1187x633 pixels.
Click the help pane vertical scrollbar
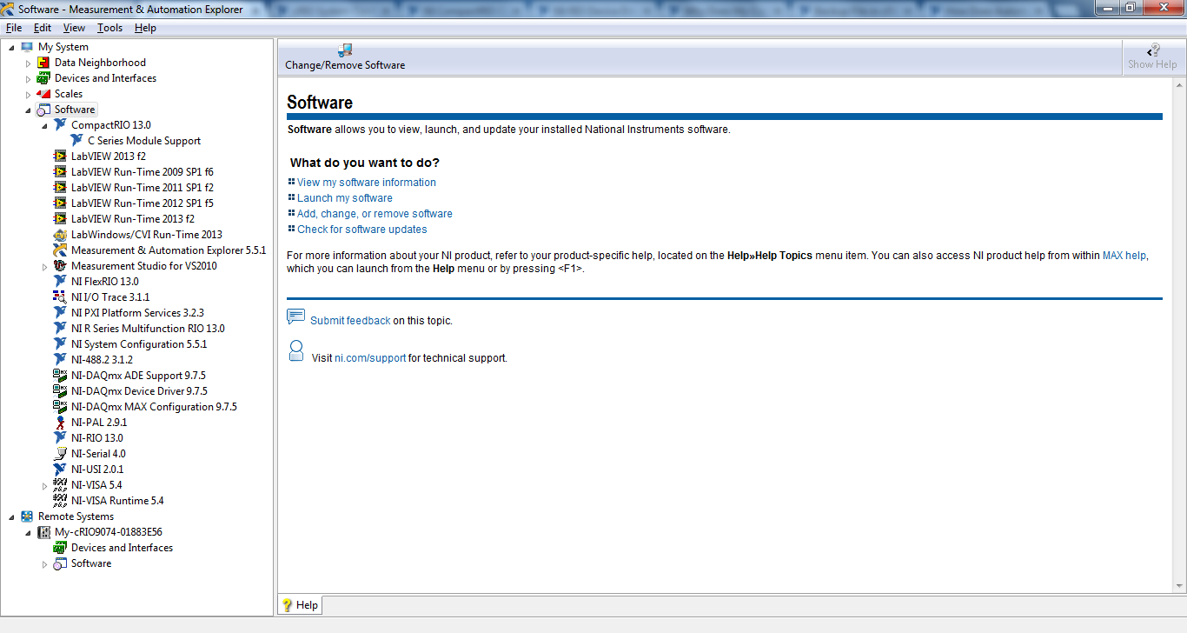(1179, 334)
